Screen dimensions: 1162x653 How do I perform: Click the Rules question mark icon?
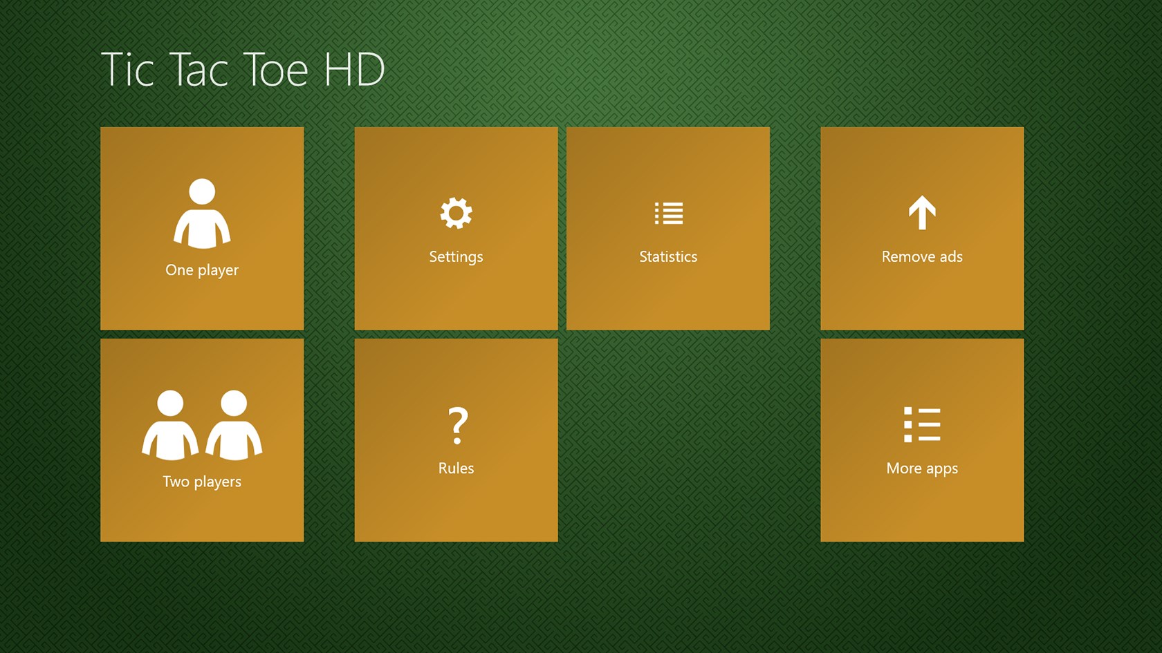point(457,425)
